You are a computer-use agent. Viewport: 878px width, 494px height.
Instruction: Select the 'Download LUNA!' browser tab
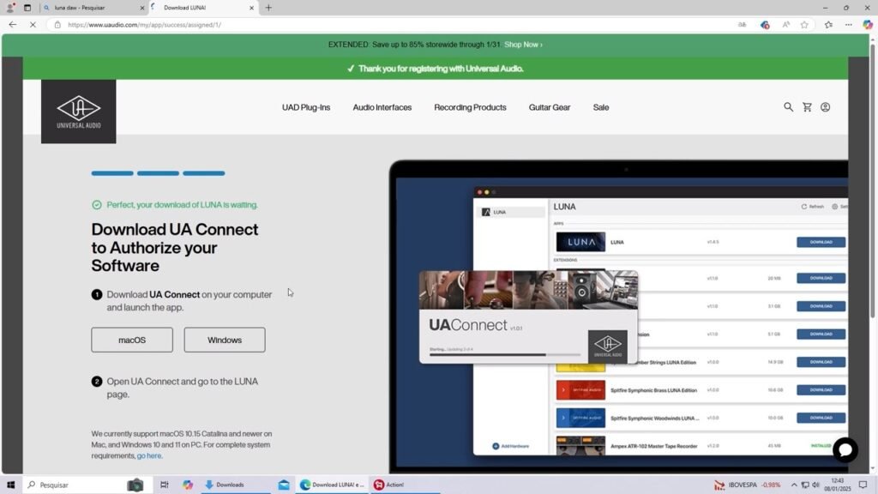coord(203,8)
